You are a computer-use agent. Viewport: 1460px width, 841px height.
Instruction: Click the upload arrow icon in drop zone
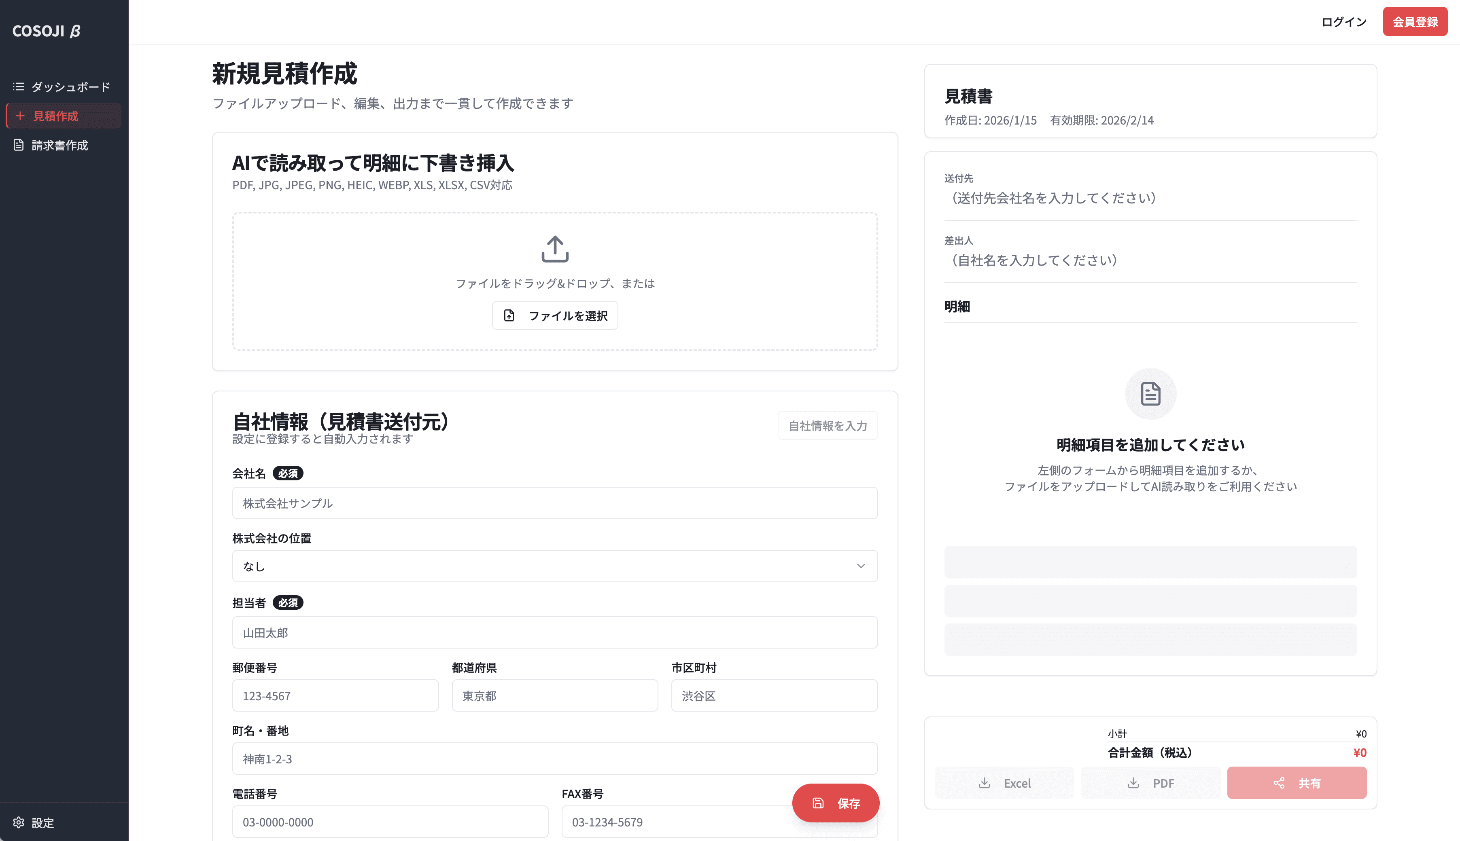tap(554, 249)
